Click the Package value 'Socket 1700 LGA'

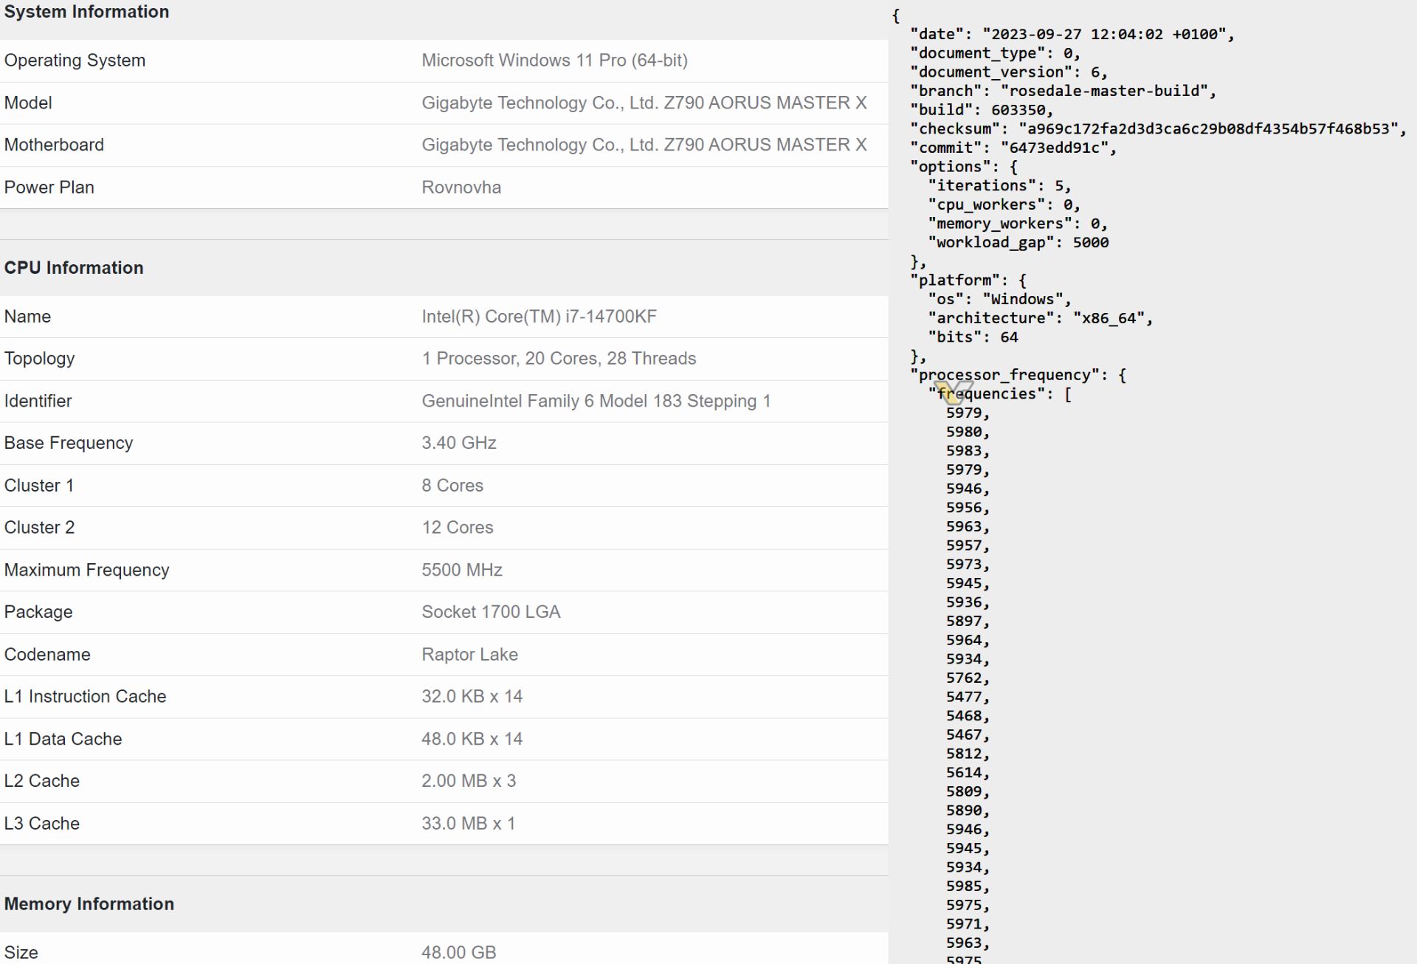click(491, 612)
